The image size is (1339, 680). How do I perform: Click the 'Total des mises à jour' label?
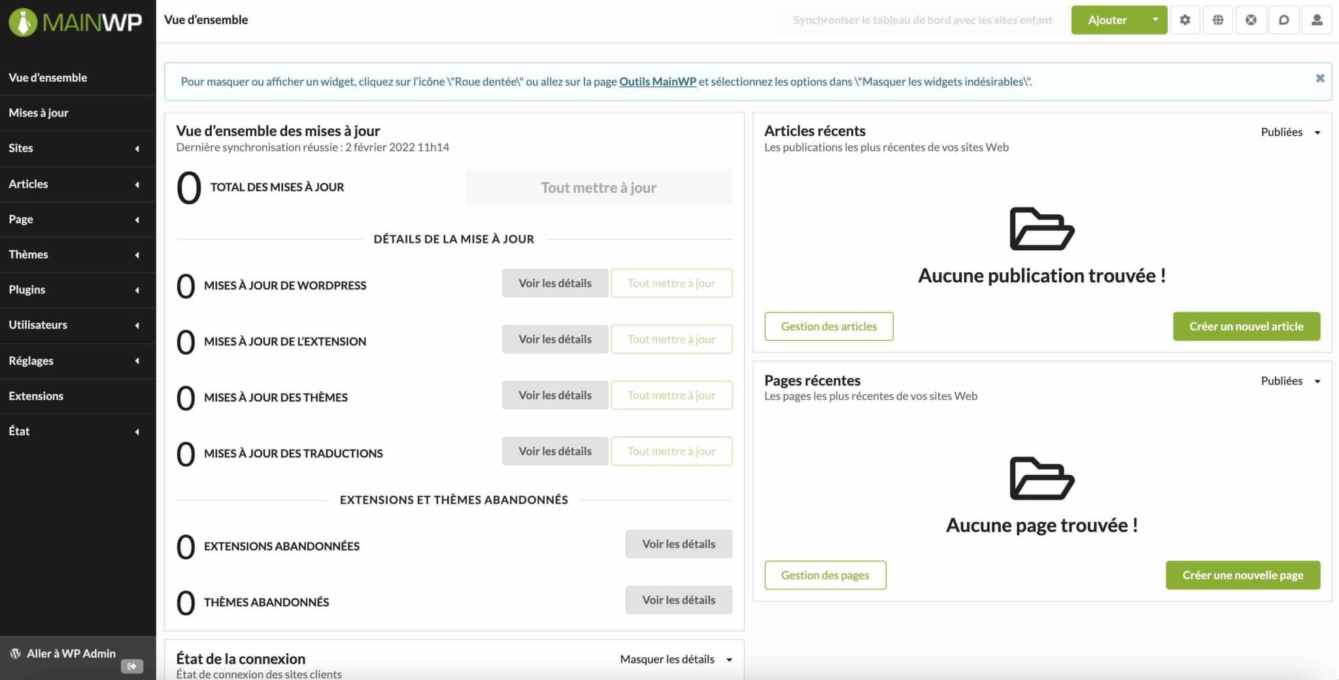(x=277, y=187)
